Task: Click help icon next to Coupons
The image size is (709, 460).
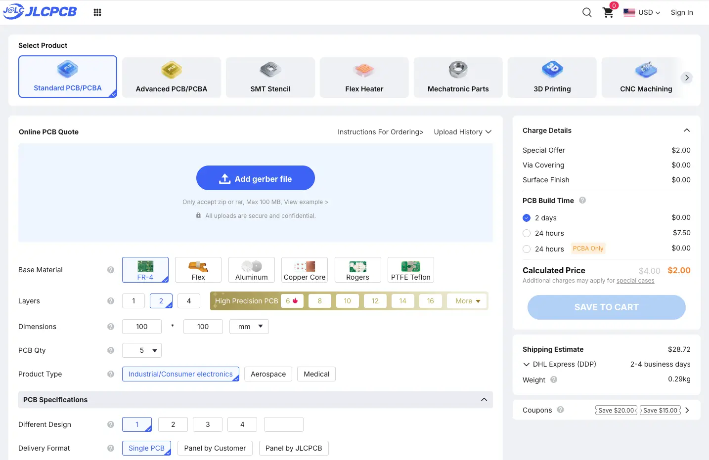Action: pos(560,410)
